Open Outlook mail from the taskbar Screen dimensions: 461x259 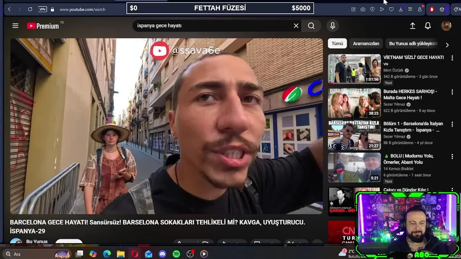pos(148,254)
